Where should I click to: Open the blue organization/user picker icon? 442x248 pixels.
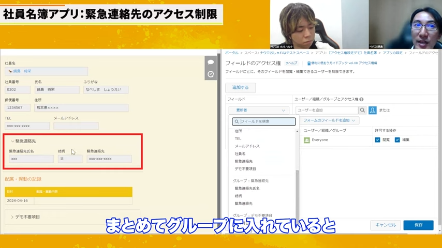[372, 110]
